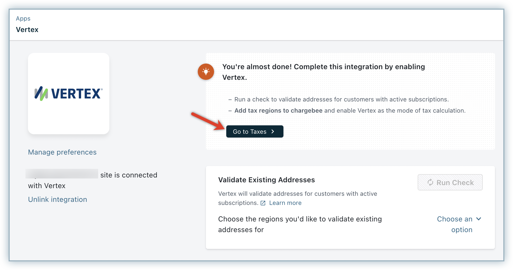Select Unlink integration
Screen dimensions: 513x270
point(57,199)
